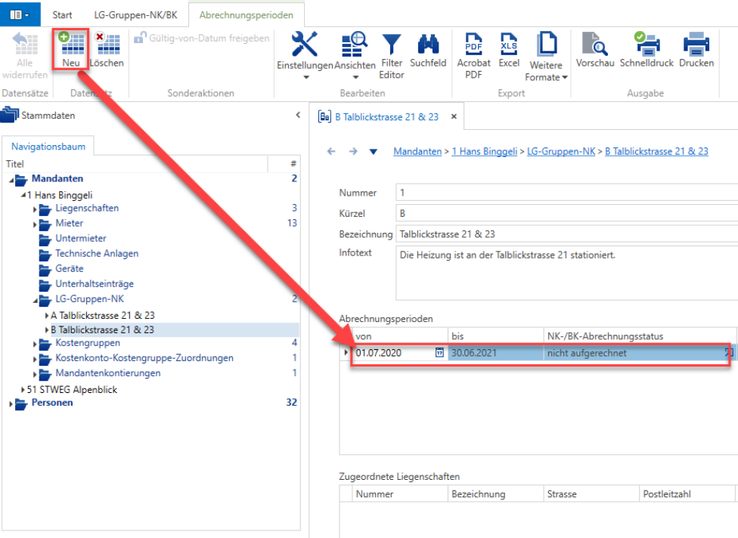Select B Talblickstrasse 21 & 23 tree item
The width and height of the screenshot is (738, 538).
(x=102, y=329)
